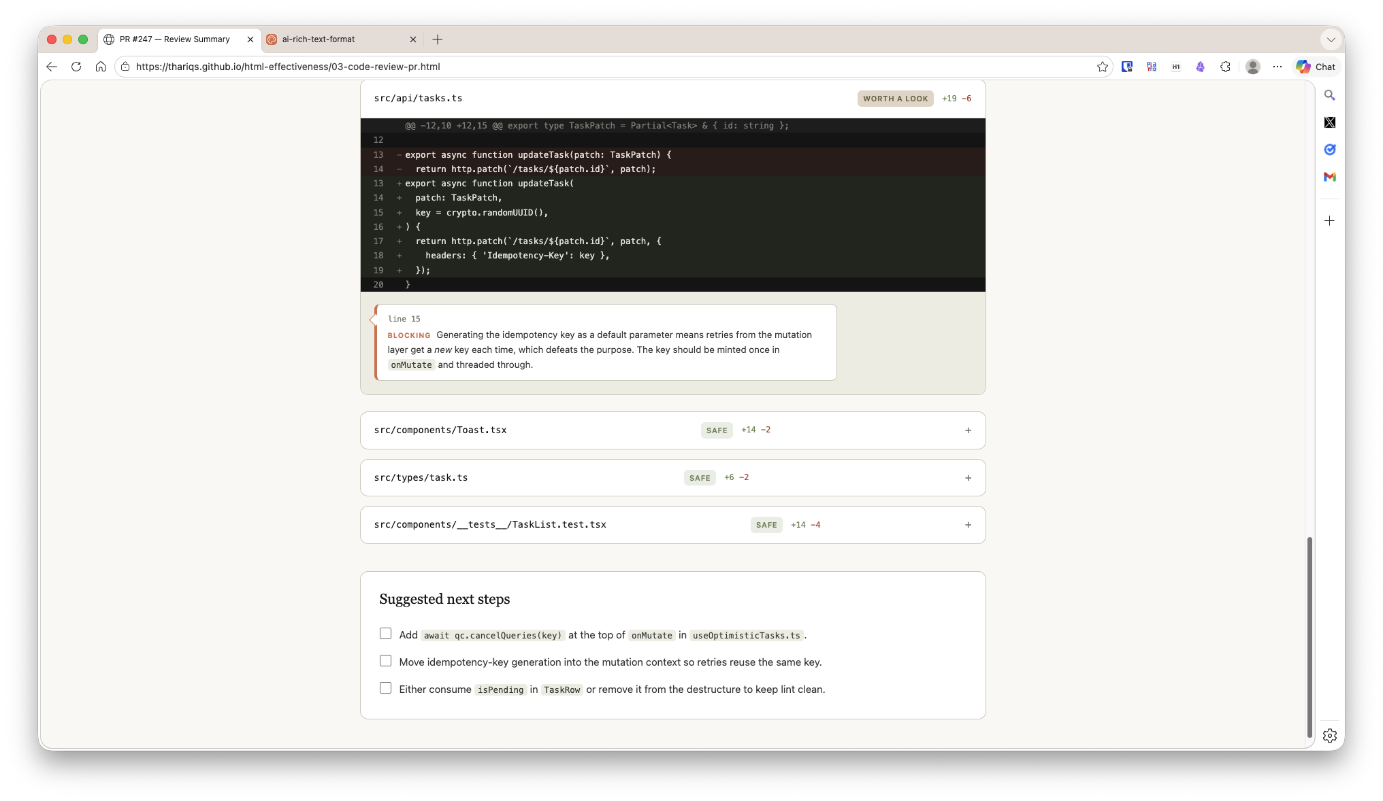This screenshot has width=1383, height=801.
Task: Reload the page with the refresh icon
Action: tap(76, 67)
